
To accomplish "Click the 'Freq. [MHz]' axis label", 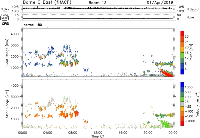I will tap(4, 17).
